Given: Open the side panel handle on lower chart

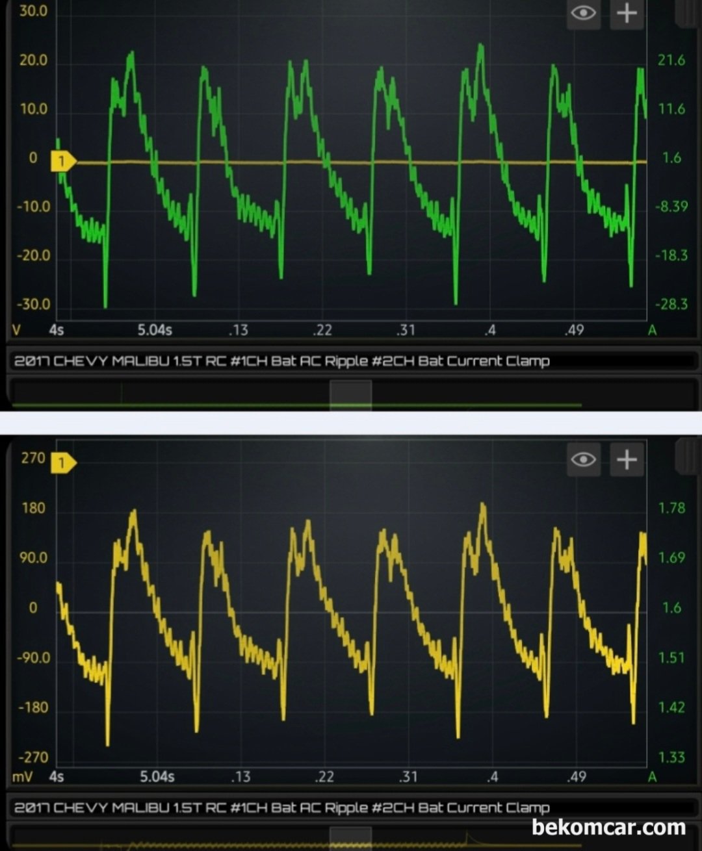Looking at the screenshot, I should [686, 456].
